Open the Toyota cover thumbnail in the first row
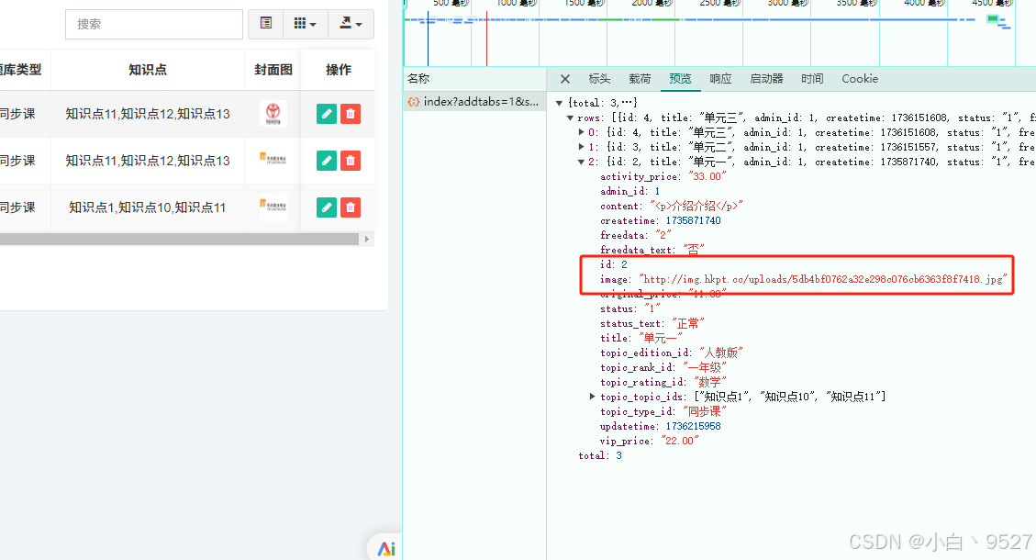This screenshot has width=1036, height=560. [273, 114]
